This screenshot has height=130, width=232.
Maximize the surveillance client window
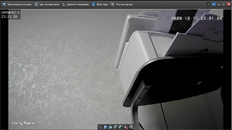point(223,4)
